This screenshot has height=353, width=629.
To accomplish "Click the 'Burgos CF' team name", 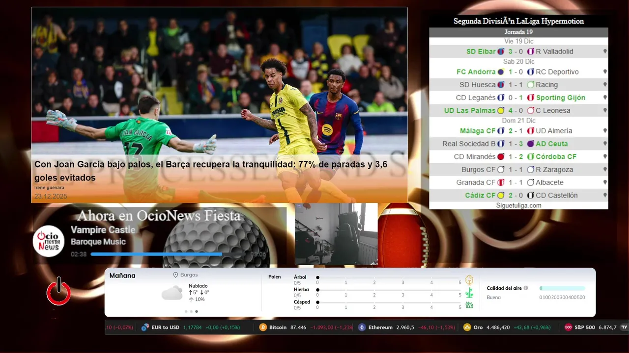I will [479, 170].
